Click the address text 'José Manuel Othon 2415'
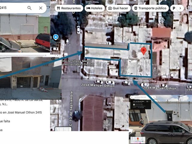 pyautogui.click(x=25, y=112)
